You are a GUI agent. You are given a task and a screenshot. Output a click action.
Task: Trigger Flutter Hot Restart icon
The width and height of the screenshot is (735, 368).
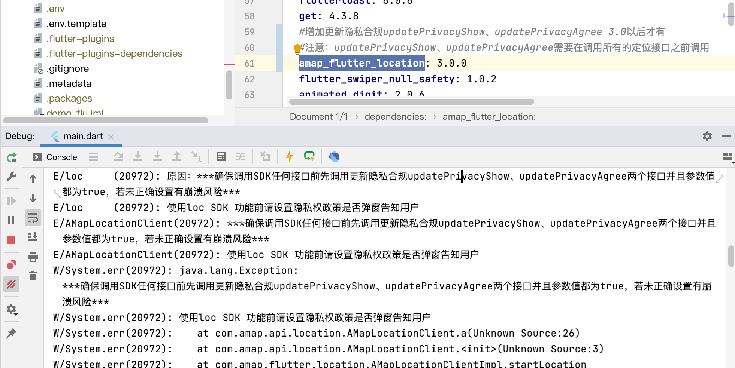tap(309, 157)
